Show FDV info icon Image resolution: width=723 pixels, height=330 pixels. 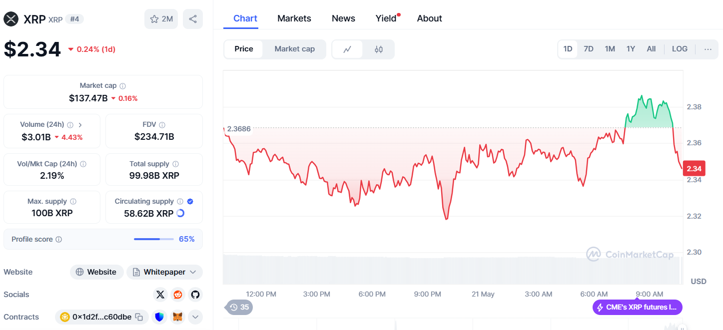tap(162, 125)
